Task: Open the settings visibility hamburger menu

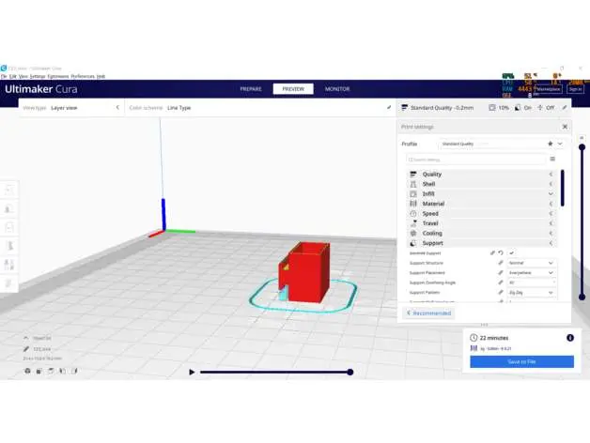Action: tap(552, 160)
